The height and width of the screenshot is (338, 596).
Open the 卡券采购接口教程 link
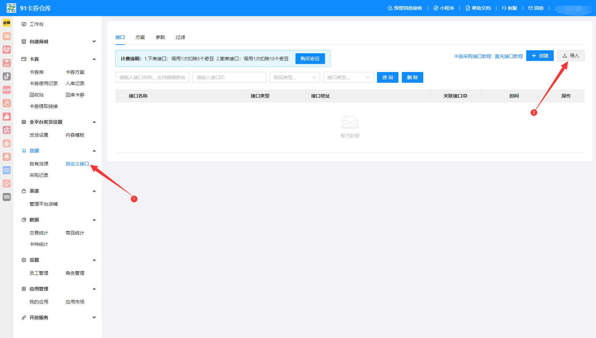pos(473,56)
